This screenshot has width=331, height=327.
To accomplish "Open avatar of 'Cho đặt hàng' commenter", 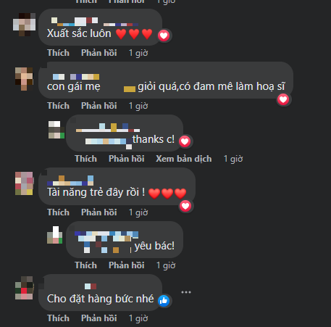I will [24, 288].
